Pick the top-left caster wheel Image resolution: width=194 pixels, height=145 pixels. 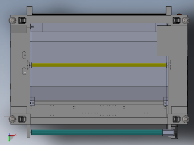point(22,20)
